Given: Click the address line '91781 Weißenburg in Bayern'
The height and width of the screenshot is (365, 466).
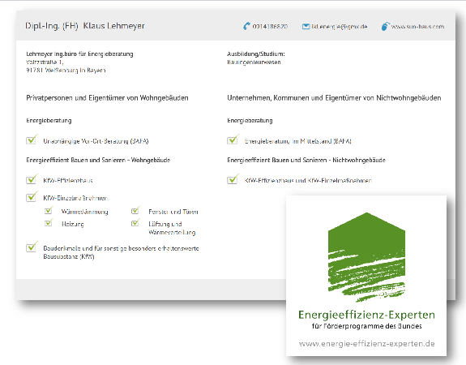Looking at the screenshot, I should [66, 71].
